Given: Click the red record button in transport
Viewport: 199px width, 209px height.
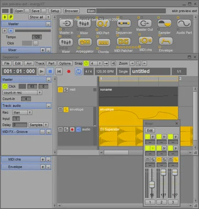Looking at the screenshot, I should point(69,71).
